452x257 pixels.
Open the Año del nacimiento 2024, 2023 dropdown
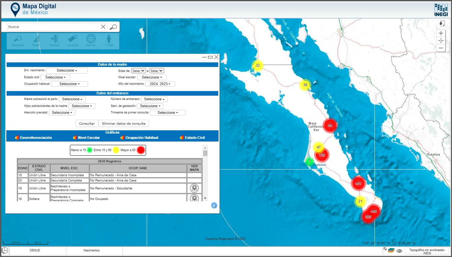pyautogui.click(x=160, y=84)
